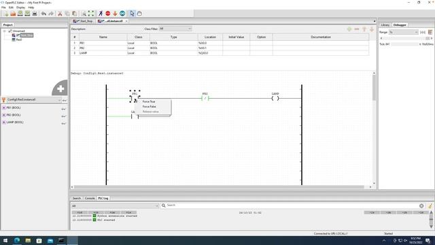Click the large plus add-element button
This screenshot has width=435, height=245.
(x=60, y=88)
